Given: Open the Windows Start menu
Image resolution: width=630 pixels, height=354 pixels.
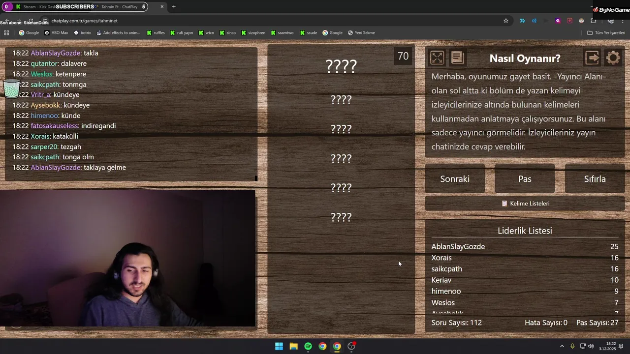Looking at the screenshot, I should click(279, 346).
